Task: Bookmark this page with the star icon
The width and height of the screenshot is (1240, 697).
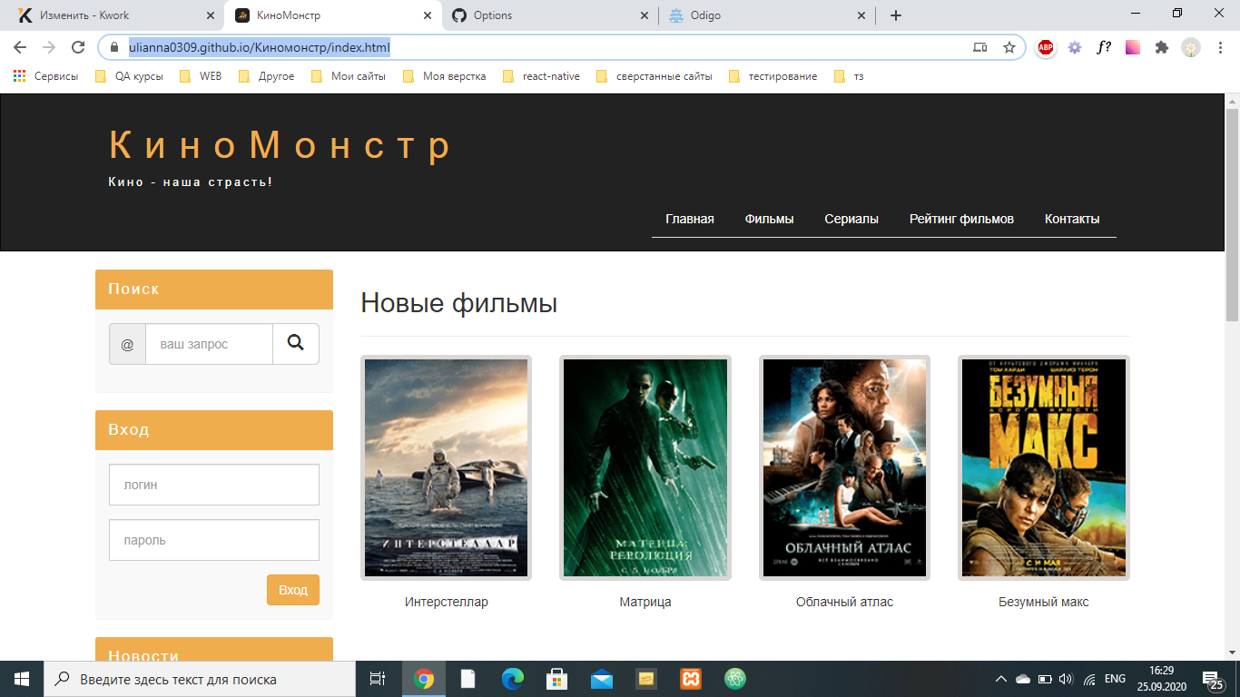Action: (1009, 47)
